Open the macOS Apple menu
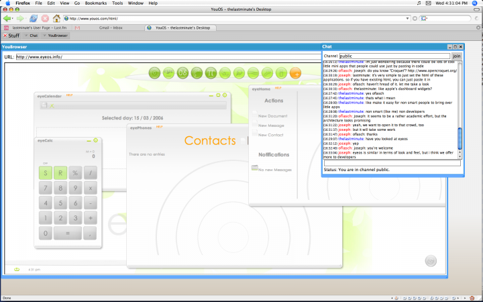Viewport: 483px width, 302px height. (8, 3)
